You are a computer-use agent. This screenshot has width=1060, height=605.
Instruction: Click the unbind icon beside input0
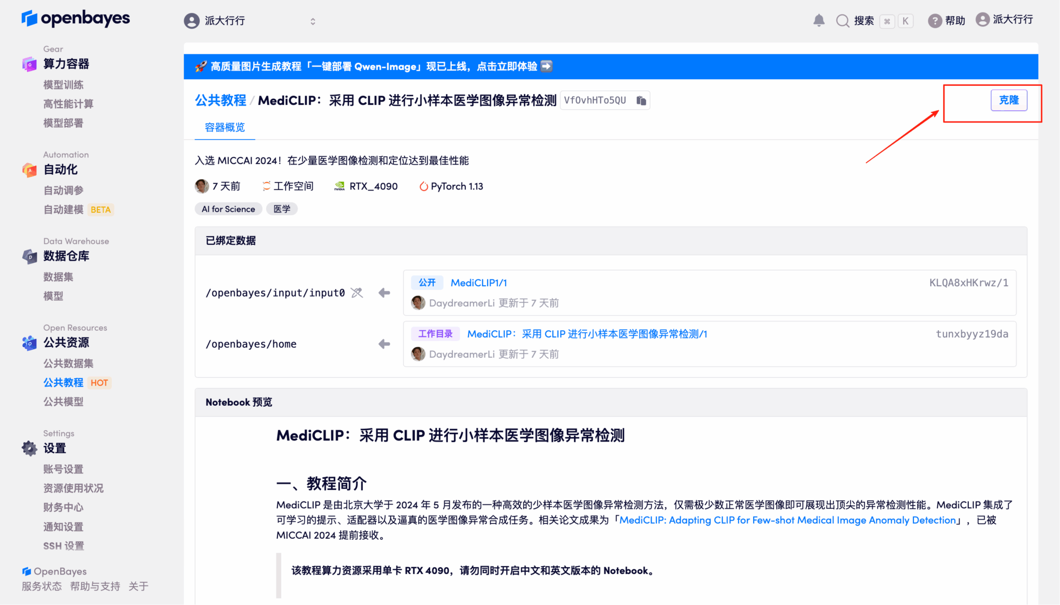pos(357,292)
